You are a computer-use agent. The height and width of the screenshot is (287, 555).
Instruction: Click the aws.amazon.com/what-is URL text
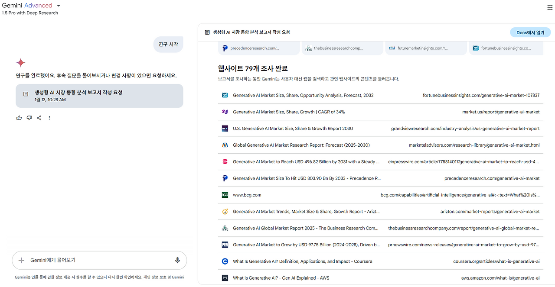point(500,278)
